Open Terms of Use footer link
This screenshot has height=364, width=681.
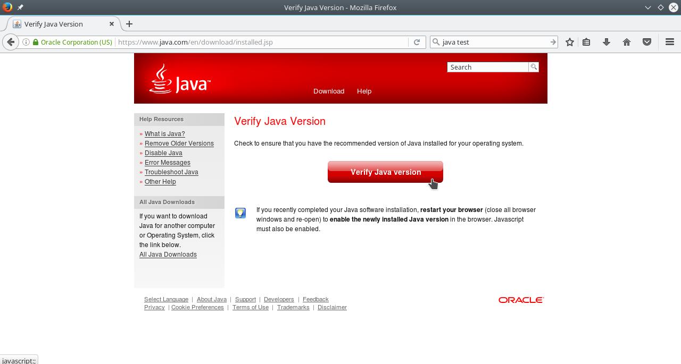251,307
